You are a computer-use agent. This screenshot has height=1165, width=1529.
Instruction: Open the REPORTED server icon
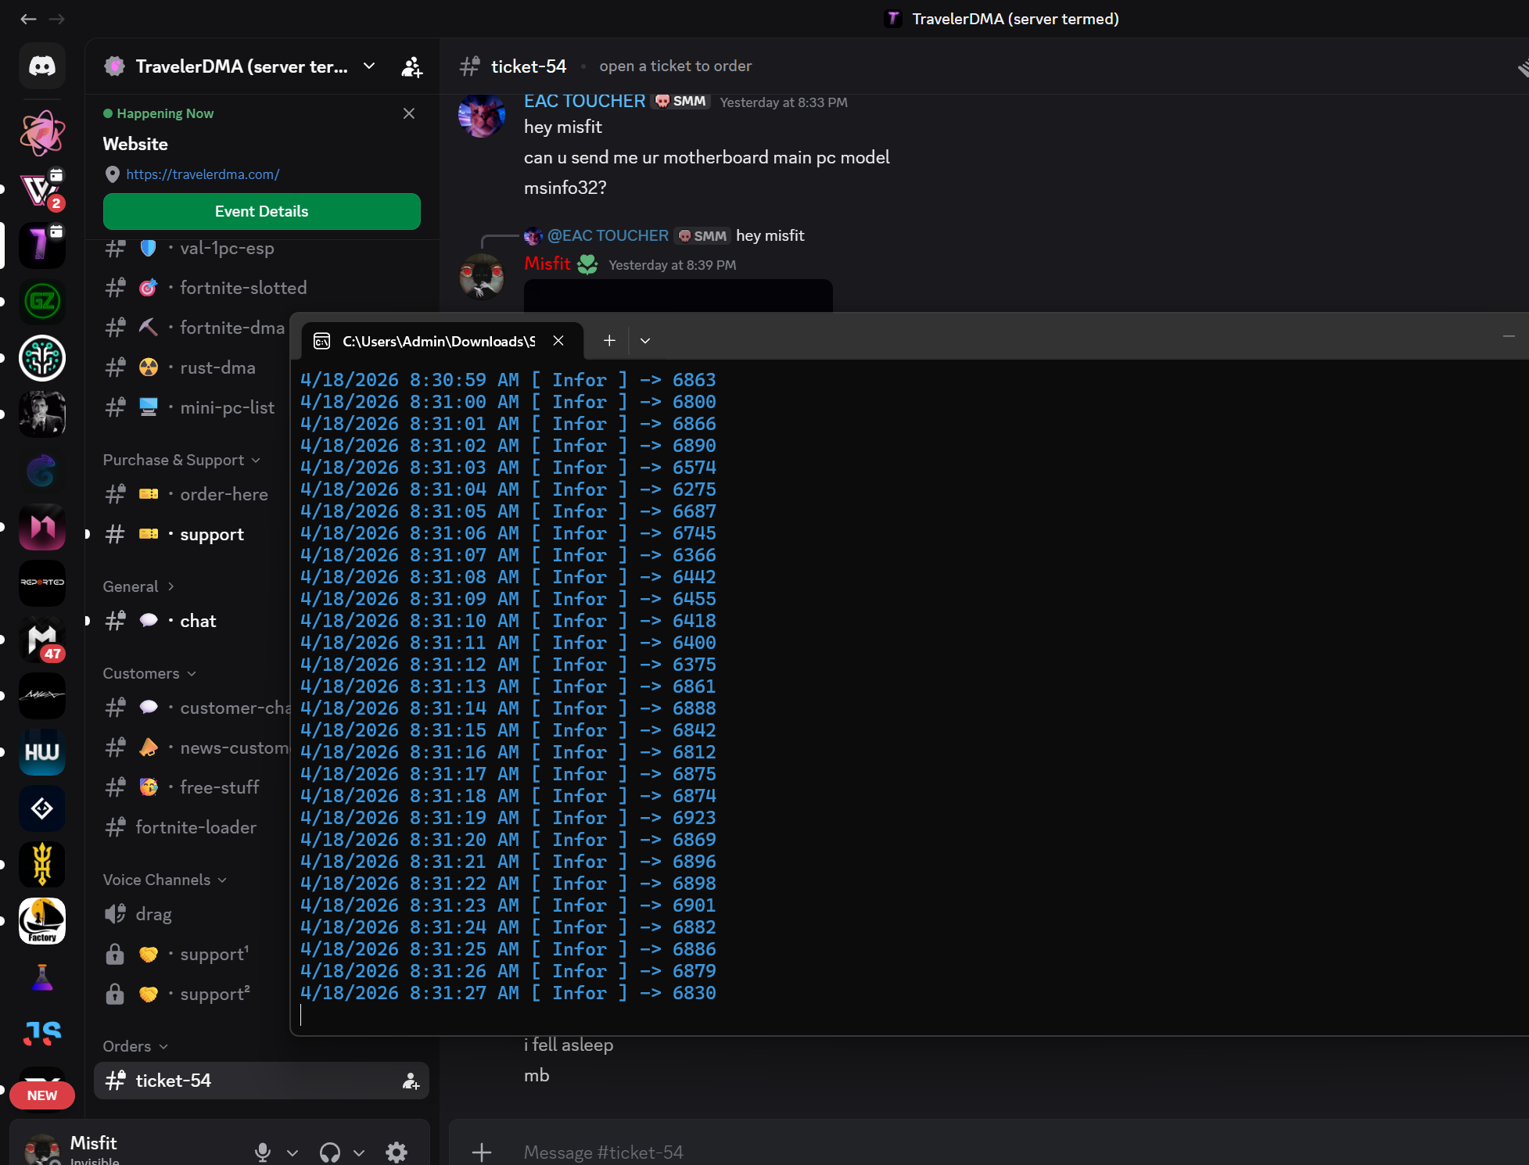point(42,583)
